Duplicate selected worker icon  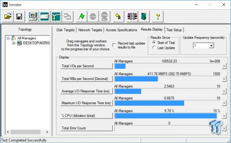(67, 16)
